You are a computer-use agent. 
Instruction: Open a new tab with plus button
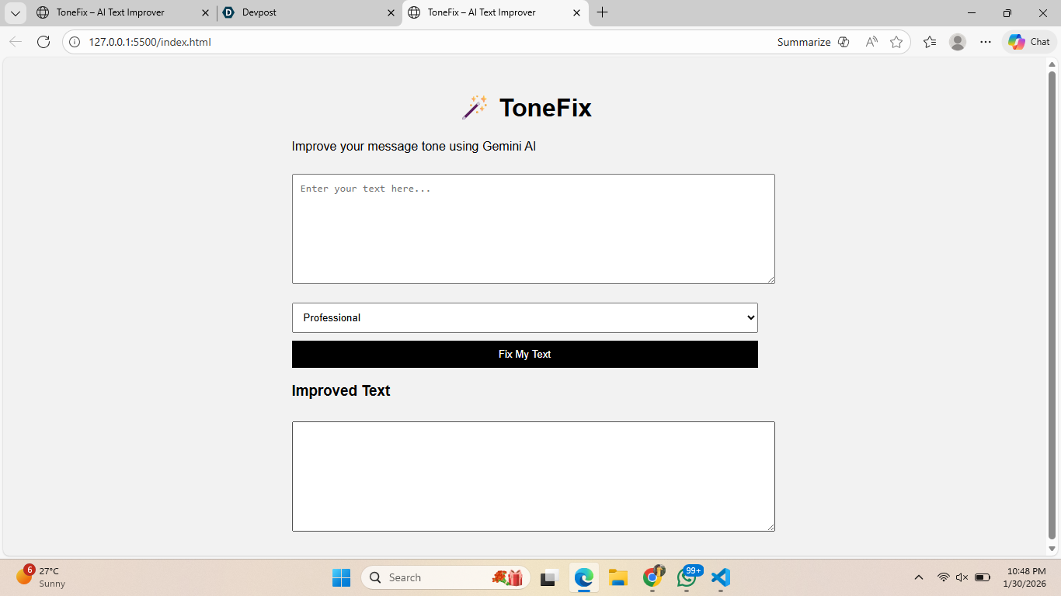603,12
